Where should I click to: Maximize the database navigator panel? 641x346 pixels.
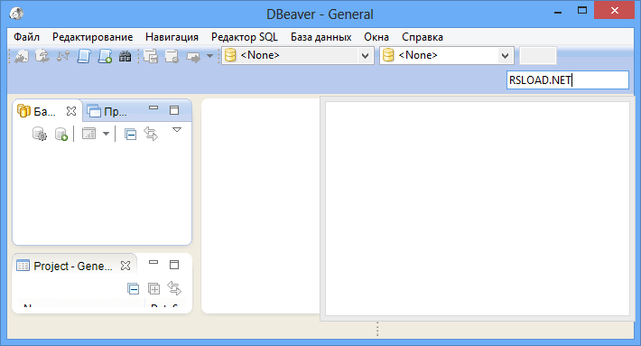click(x=174, y=110)
